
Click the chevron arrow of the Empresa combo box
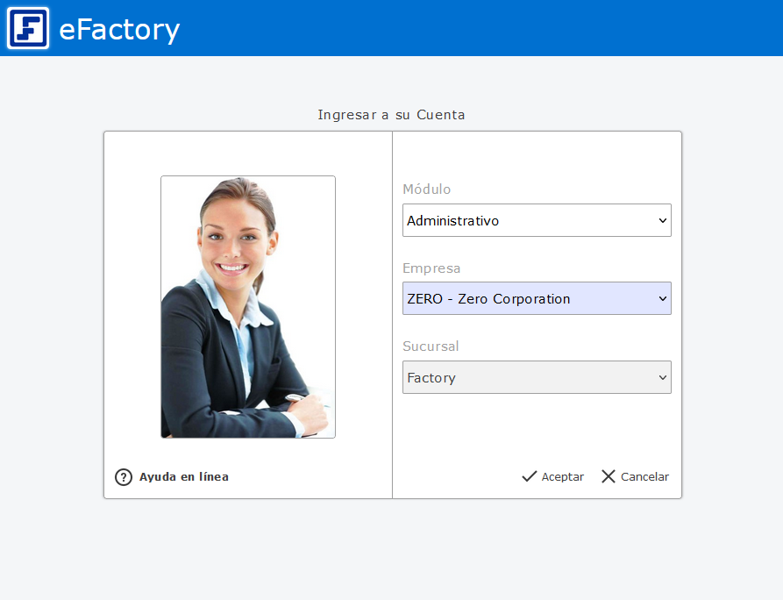[x=662, y=299]
